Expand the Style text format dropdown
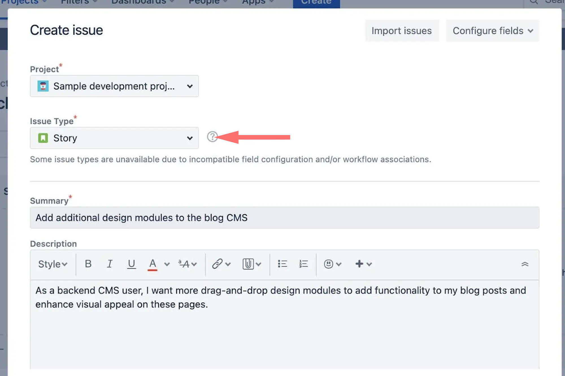The width and height of the screenshot is (565, 376). pos(53,264)
